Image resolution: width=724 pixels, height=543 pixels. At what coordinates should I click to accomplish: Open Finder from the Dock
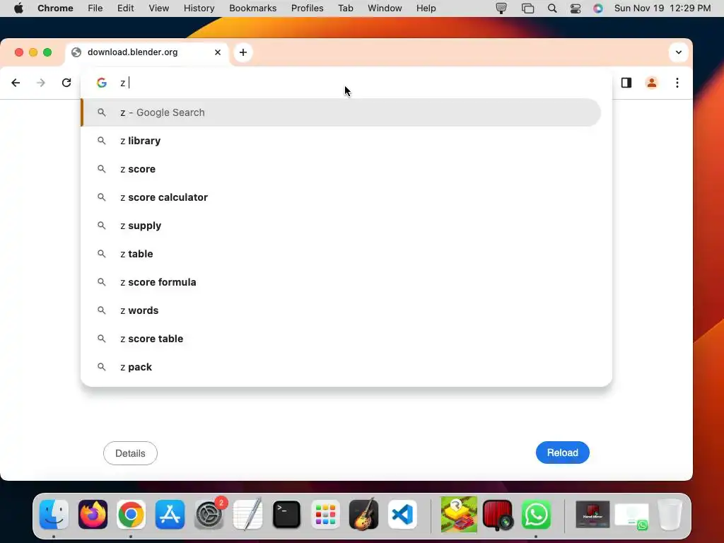[x=54, y=515]
